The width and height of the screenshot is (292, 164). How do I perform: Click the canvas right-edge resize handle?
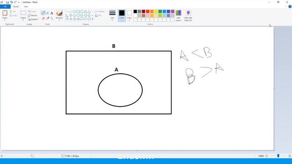(274, 88)
